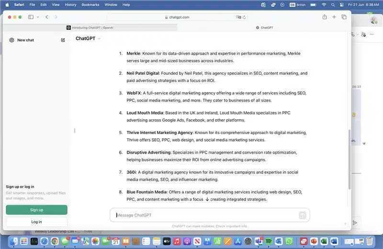Click the Blue Fountain Media heading
This screenshot has height=249, width=383.
click(146, 192)
